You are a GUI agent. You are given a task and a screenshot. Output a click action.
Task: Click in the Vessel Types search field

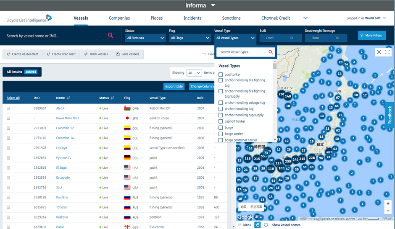coord(242,52)
